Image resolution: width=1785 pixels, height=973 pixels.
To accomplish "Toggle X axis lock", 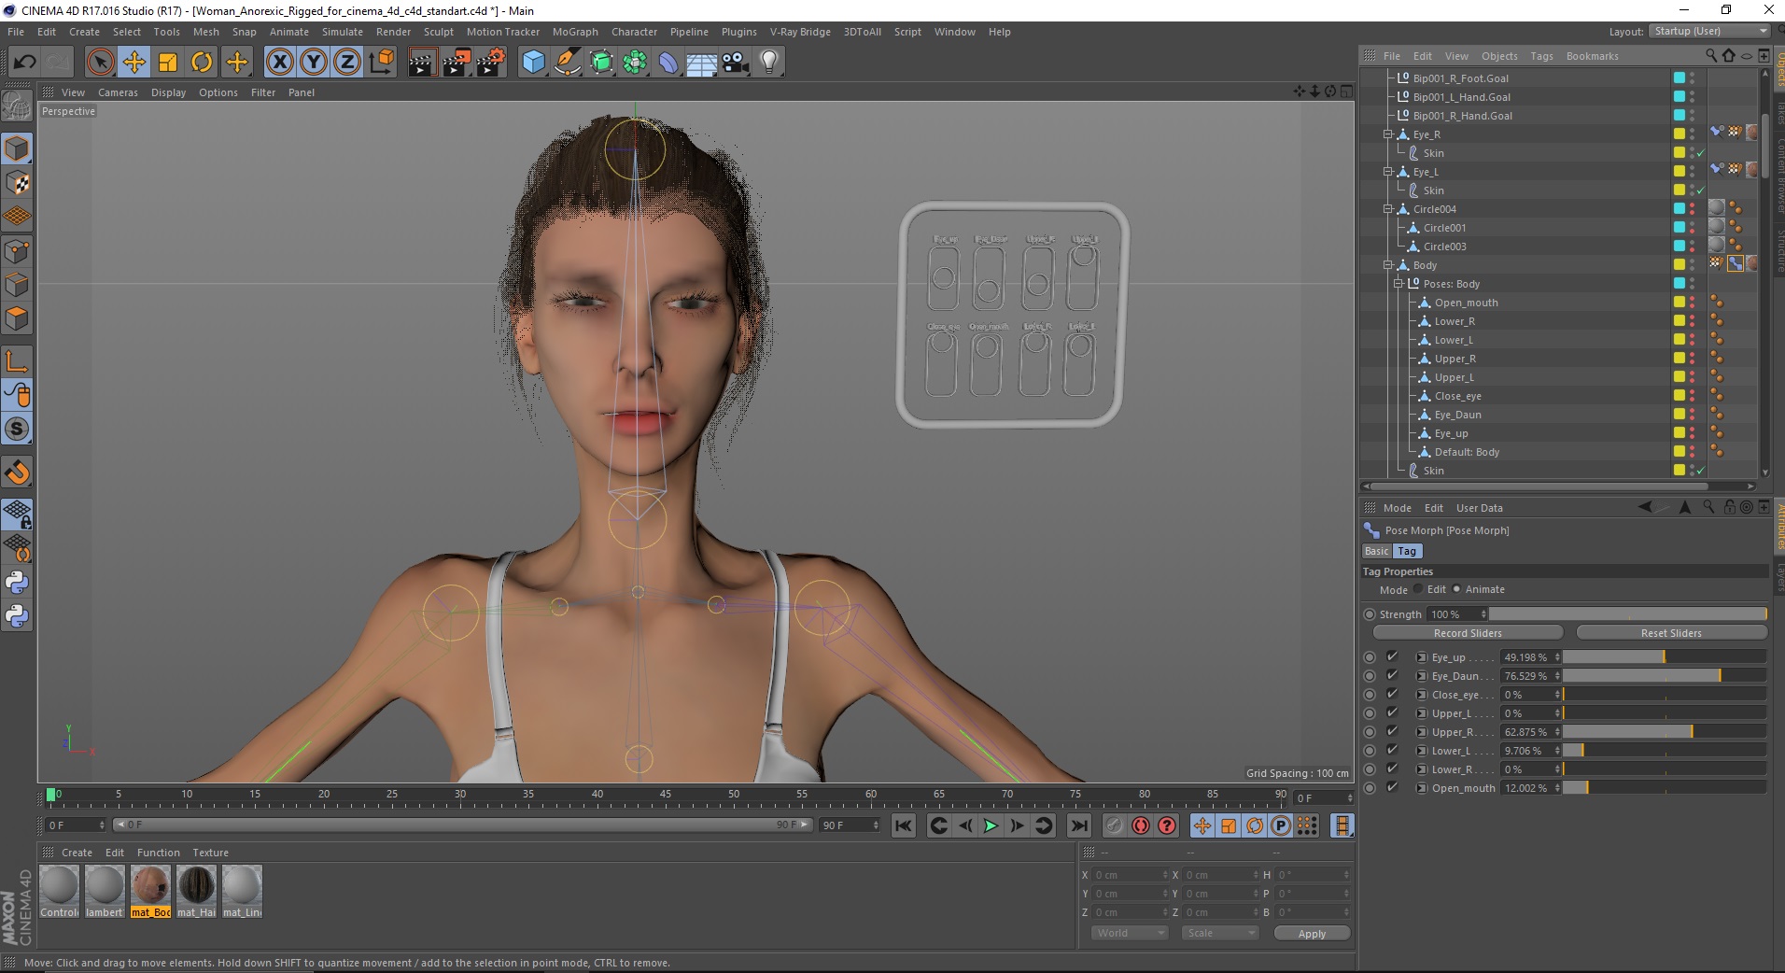I will (x=279, y=63).
